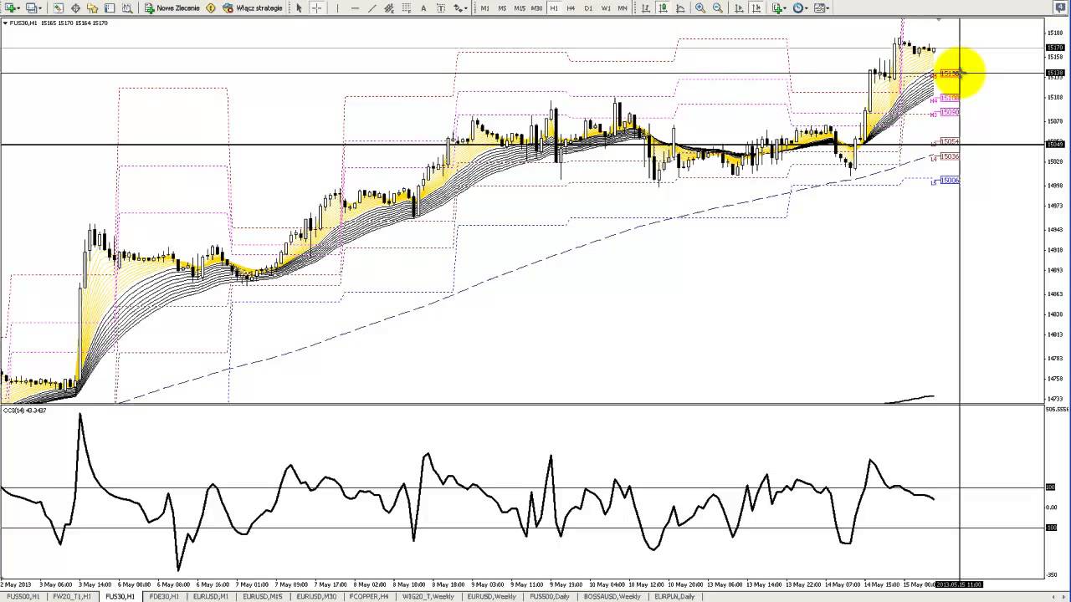
Task: Select the trendline drawing tool
Action: pyautogui.click(x=372, y=8)
